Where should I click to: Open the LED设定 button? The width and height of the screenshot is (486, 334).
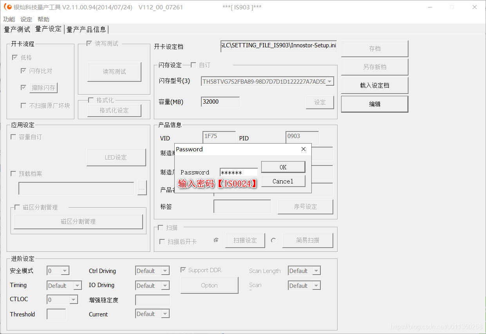[x=116, y=158]
